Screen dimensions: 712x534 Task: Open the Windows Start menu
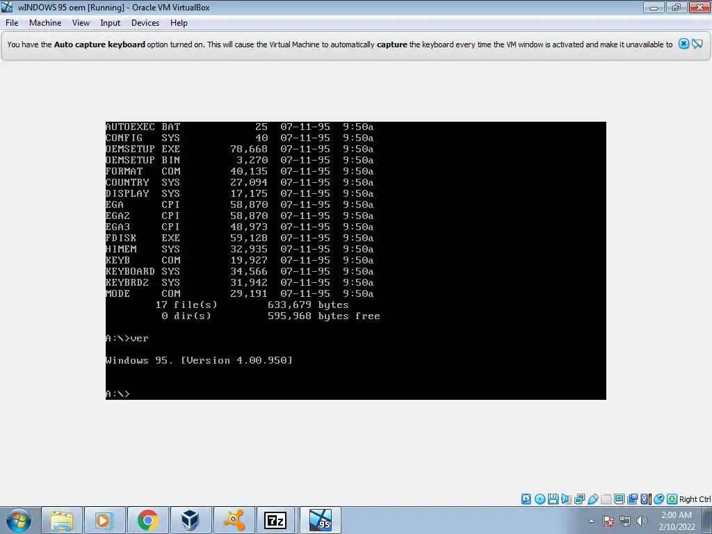click(19, 520)
